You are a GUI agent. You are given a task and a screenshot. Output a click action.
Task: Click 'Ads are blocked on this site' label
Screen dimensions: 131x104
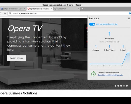(107, 24)
